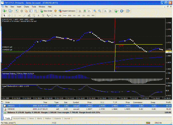The image size is (173, 125).
Task: Click the New Order button
Action: click(x=46, y=11)
